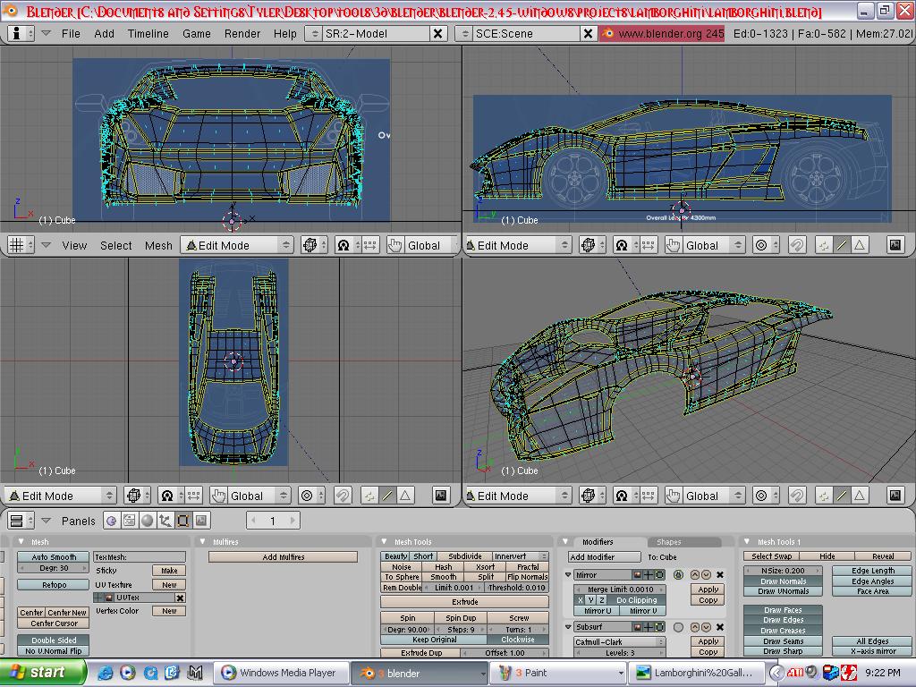916x687 pixels.
Task: Click render preview icon in top view header
Action: coord(440,496)
